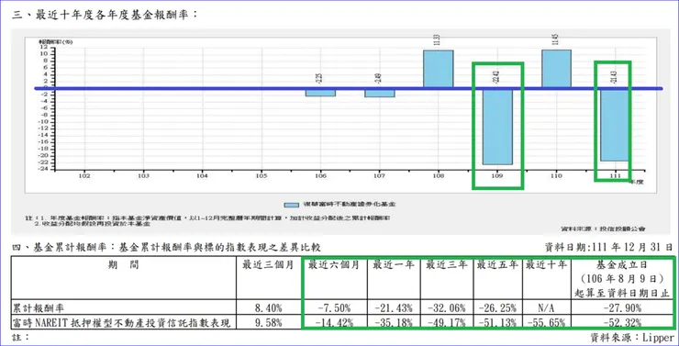Click the -26.25% cell

pos(497,308)
